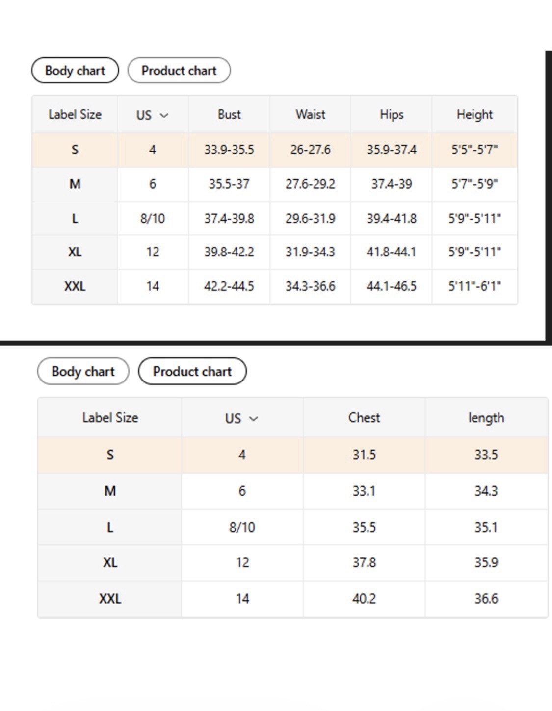
Task: Click the Chest column header
Action: point(364,418)
